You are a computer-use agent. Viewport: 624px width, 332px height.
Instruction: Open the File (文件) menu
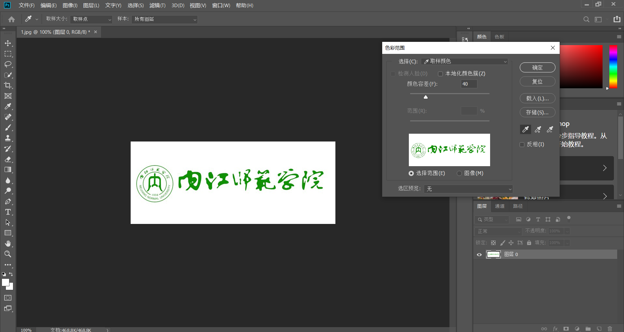(x=27, y=6)
